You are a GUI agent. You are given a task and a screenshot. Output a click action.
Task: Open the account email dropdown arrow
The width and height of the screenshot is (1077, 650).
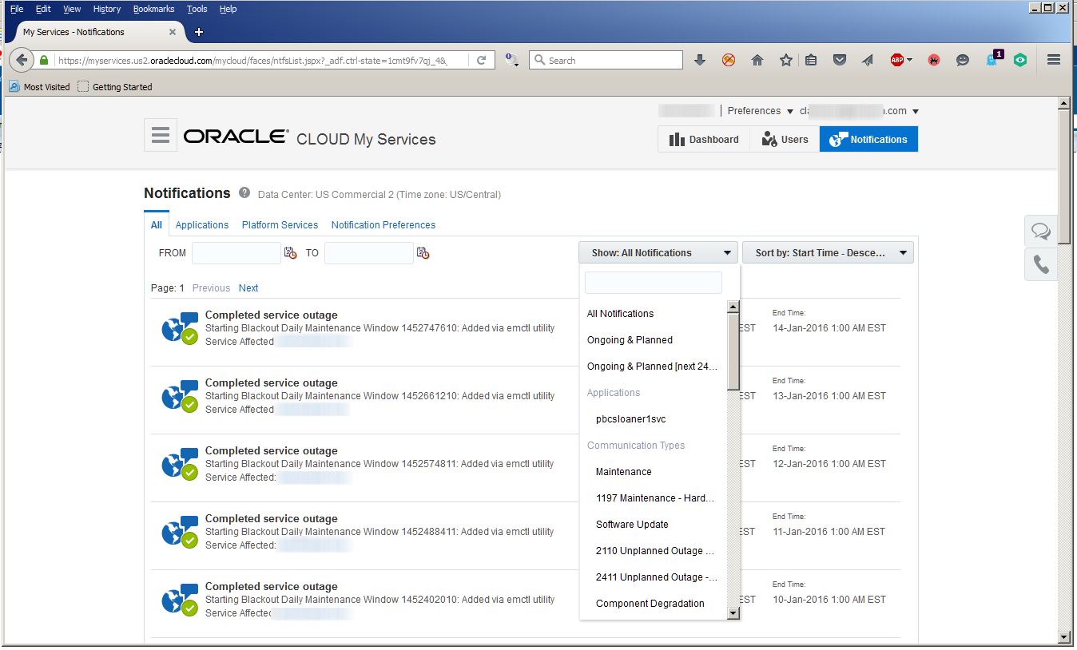[x=916, y=111]
